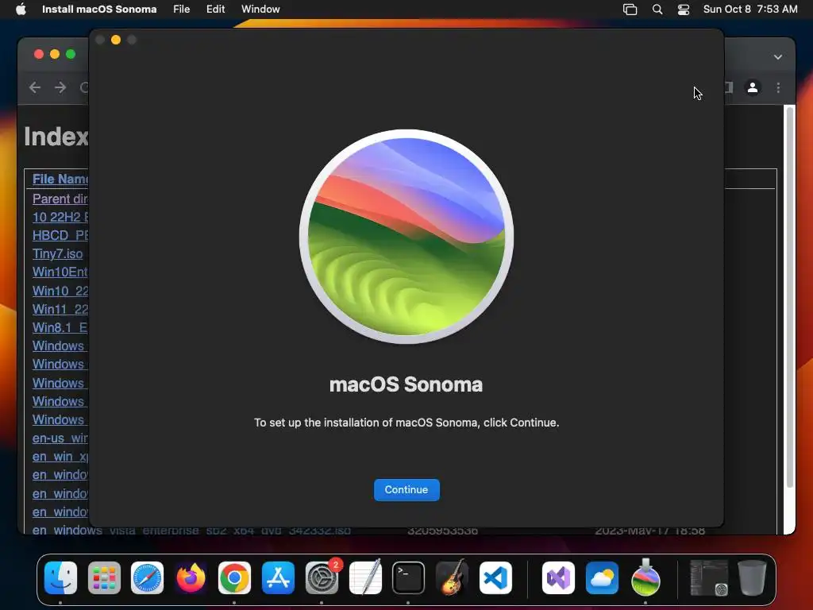Open Control Center in menu bar
813x610 pixels.
pos(684,9)
